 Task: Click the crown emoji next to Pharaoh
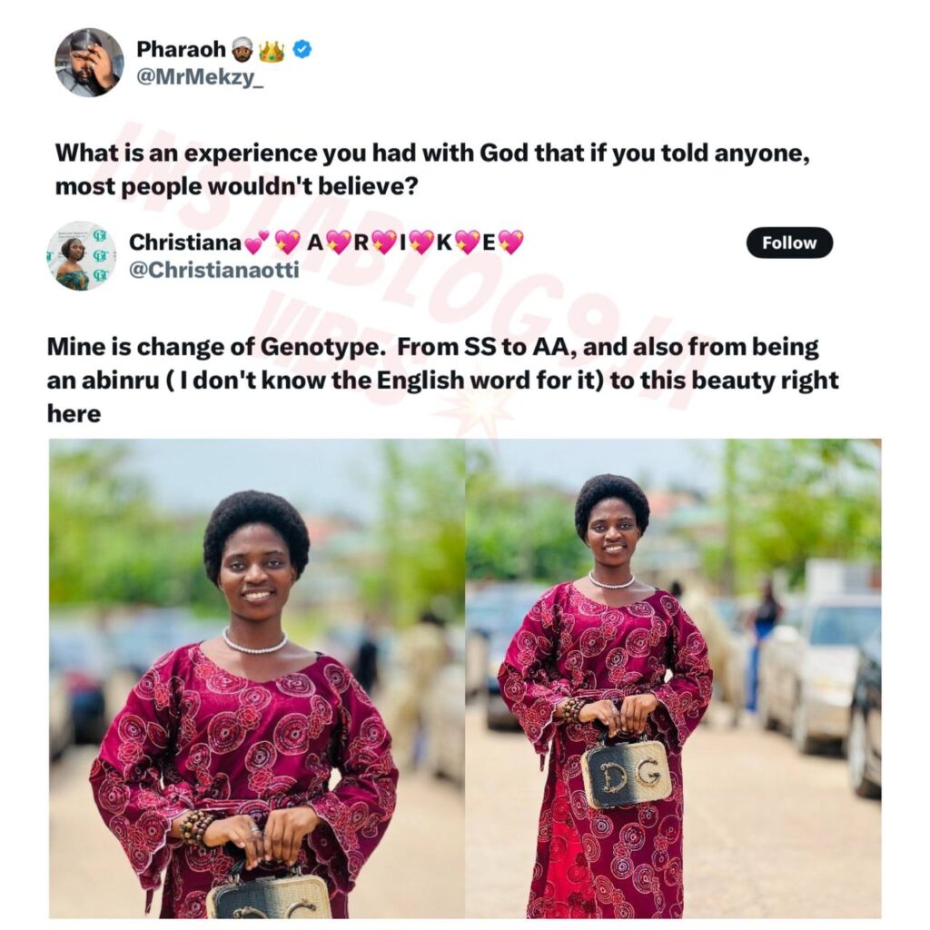(x=272, y=51)
